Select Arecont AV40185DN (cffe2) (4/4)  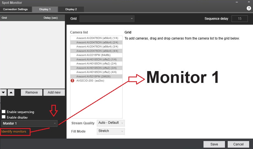coord(96,72)
